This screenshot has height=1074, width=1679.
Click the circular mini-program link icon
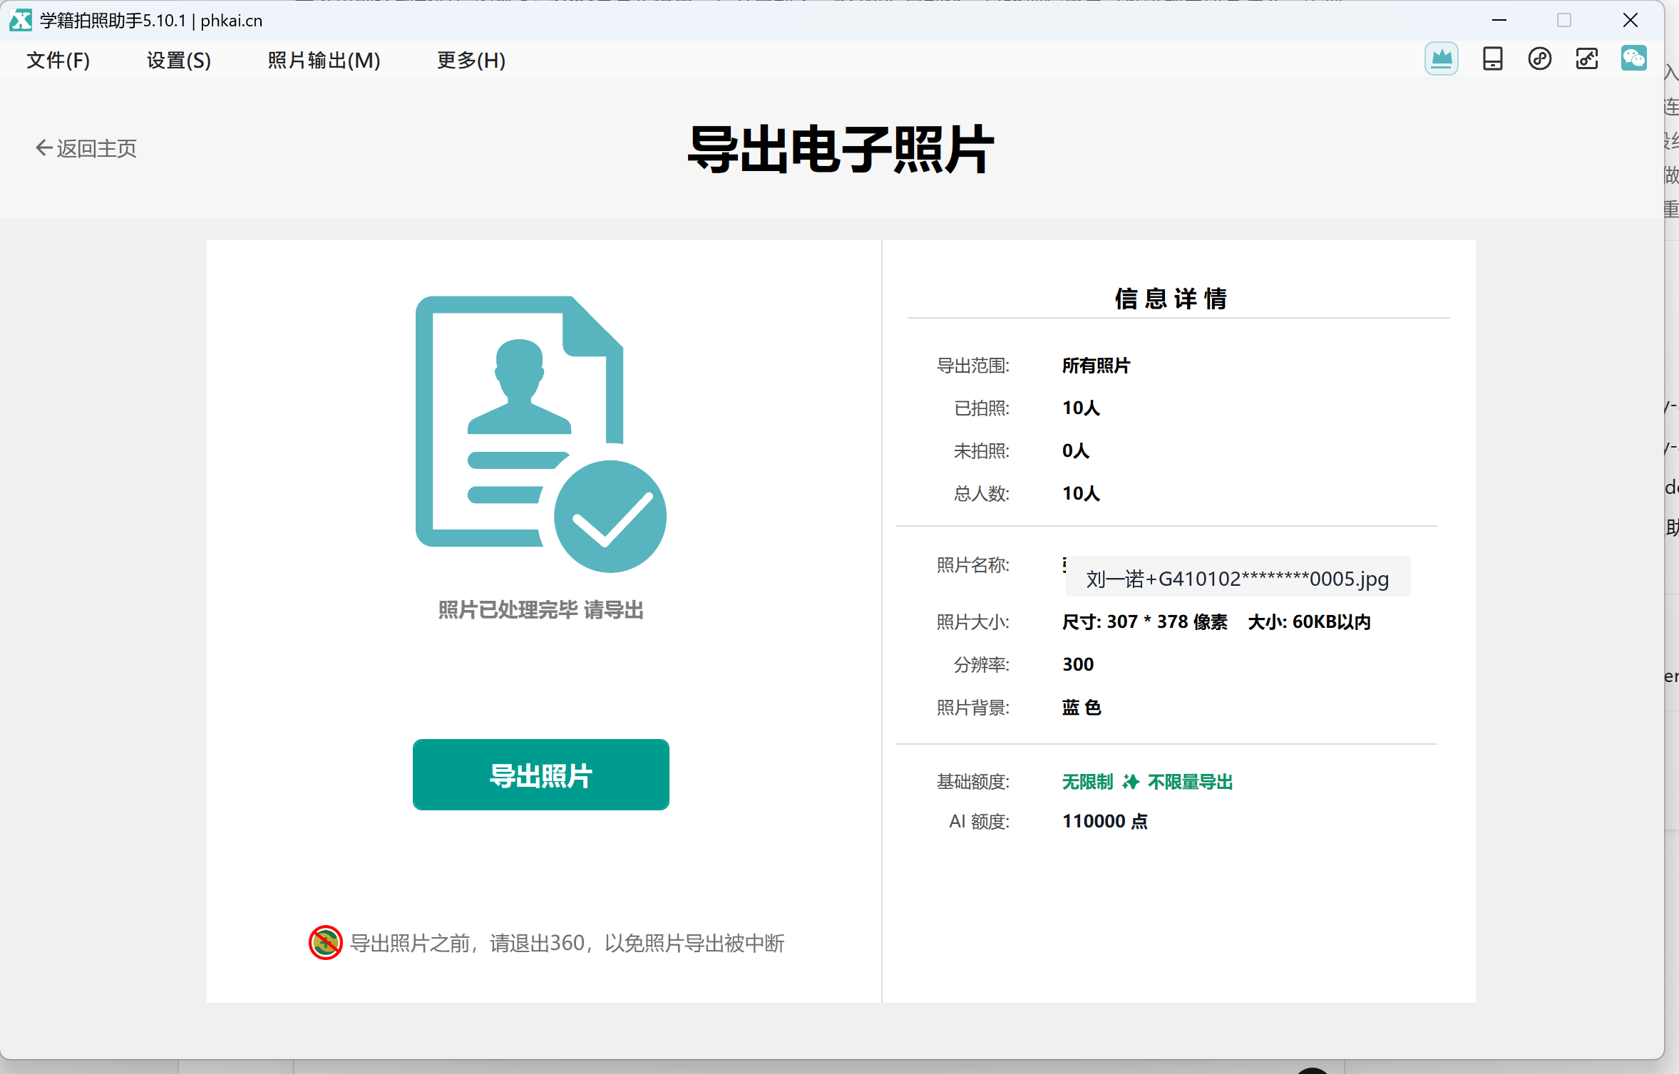[1539, 59]
